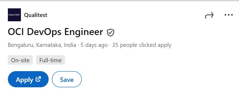Open the three-dot more options menu
The height and width of the screenshot is (97, 239).
229,15
